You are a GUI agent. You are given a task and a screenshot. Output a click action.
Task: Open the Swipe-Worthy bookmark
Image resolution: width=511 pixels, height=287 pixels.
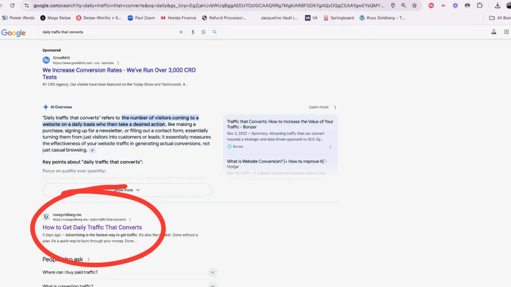pos(99,18)
